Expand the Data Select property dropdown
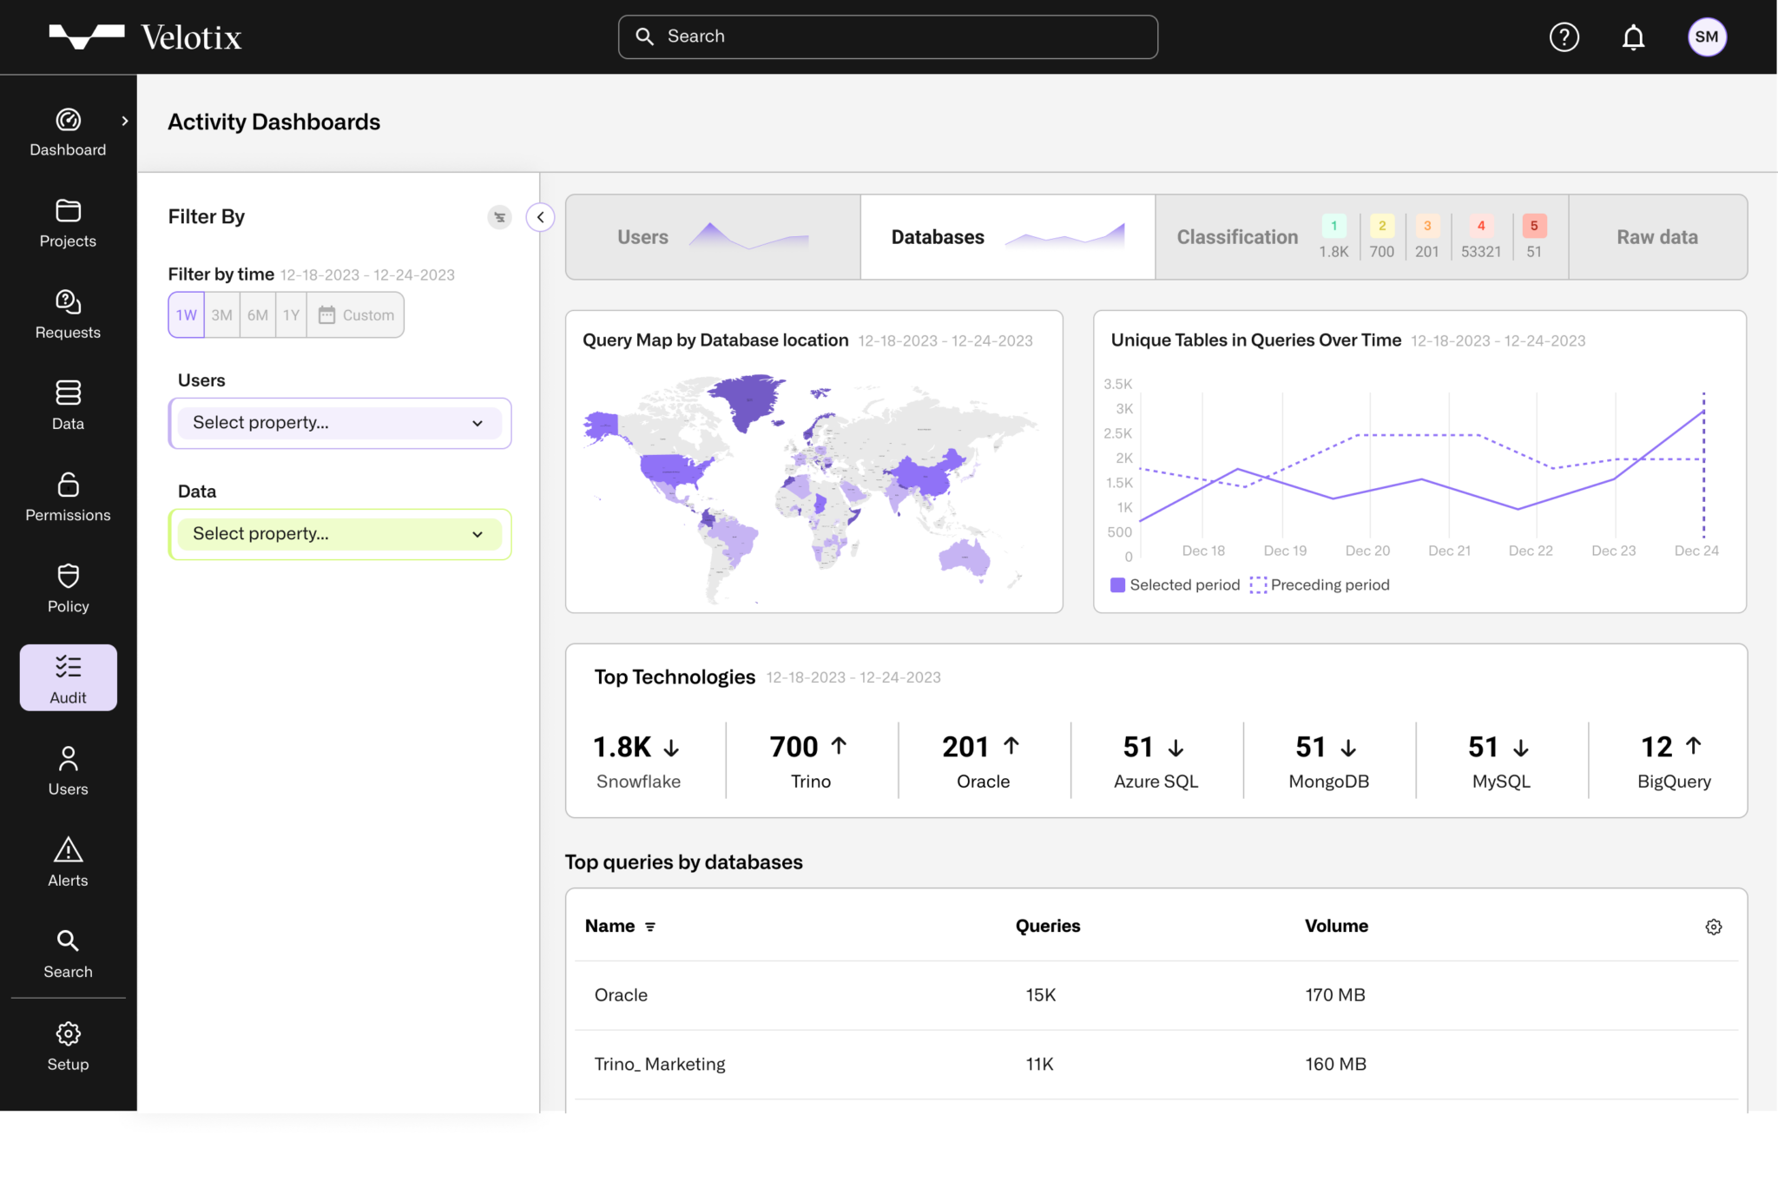The height and width of the screenshot is (1201, 1778). pos(339,533)
